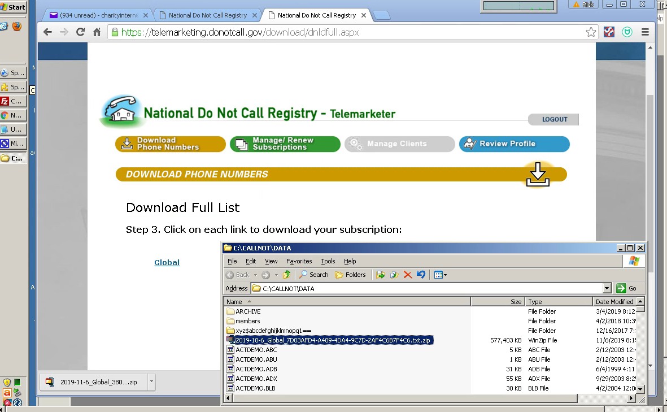Open Manage/Renew Subscriptions
The width and height of the screenshot is (667, 412).
pyautogui.click(x=285, y=144)
